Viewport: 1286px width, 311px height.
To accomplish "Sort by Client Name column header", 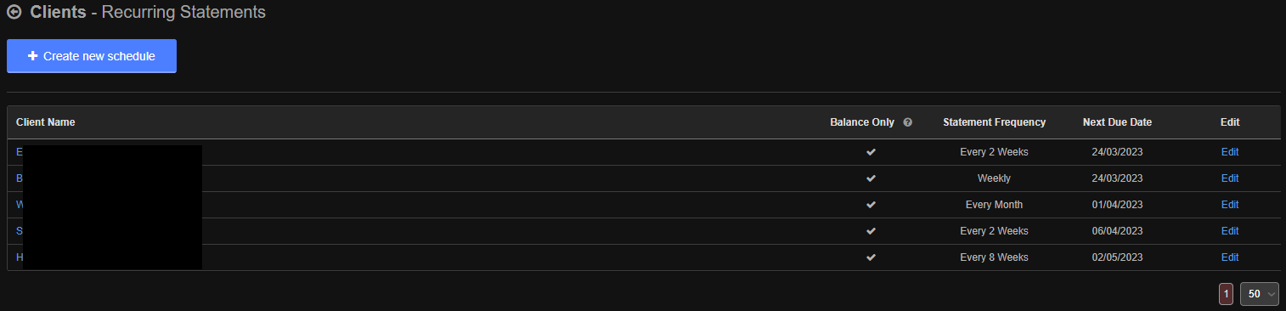I will 46,122.
